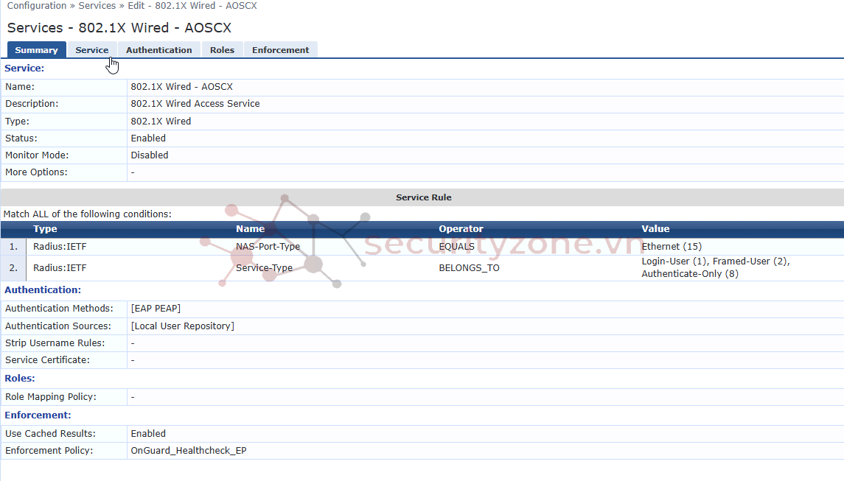
Task: Open the Enforcement tab
Action: click(280, 50)
